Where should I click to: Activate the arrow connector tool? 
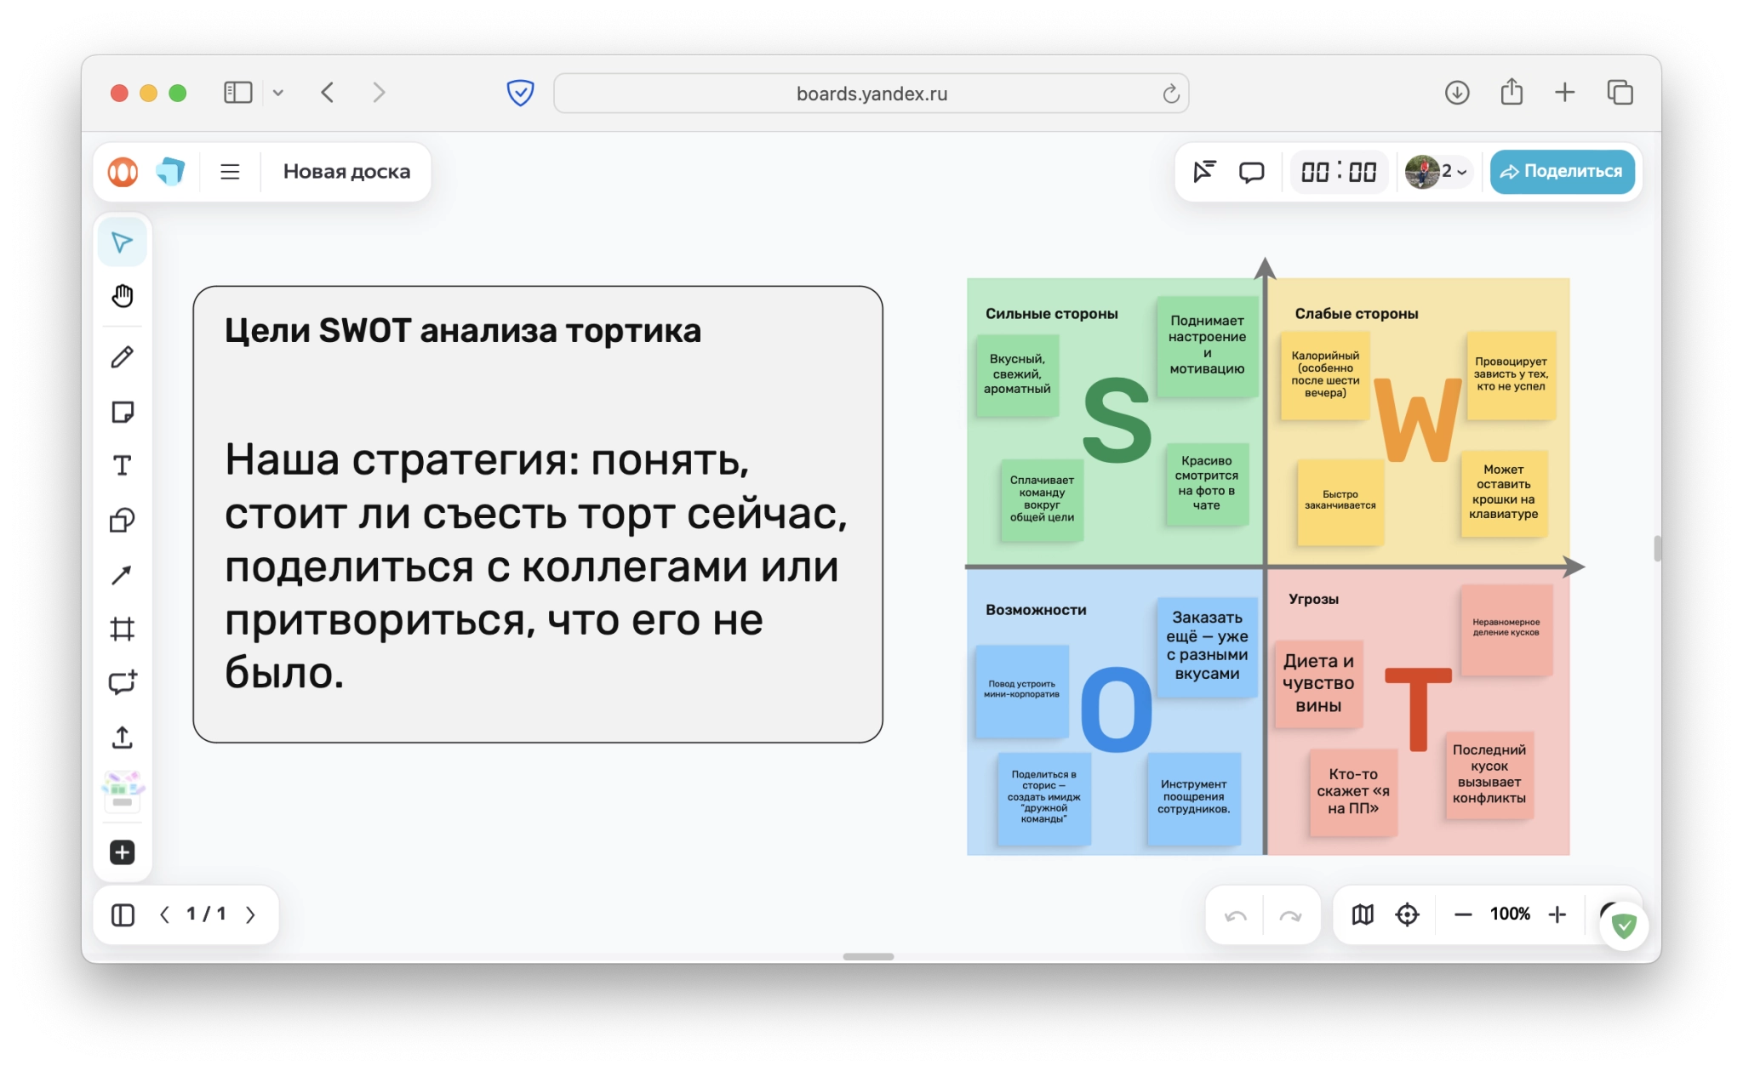pyautogui.click(x=123, y=575)
